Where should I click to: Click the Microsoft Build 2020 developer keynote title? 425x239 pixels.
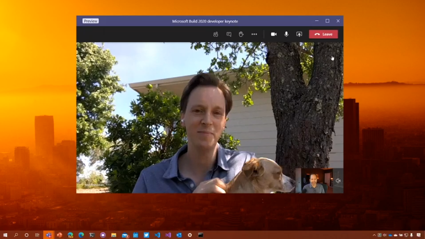205,21
